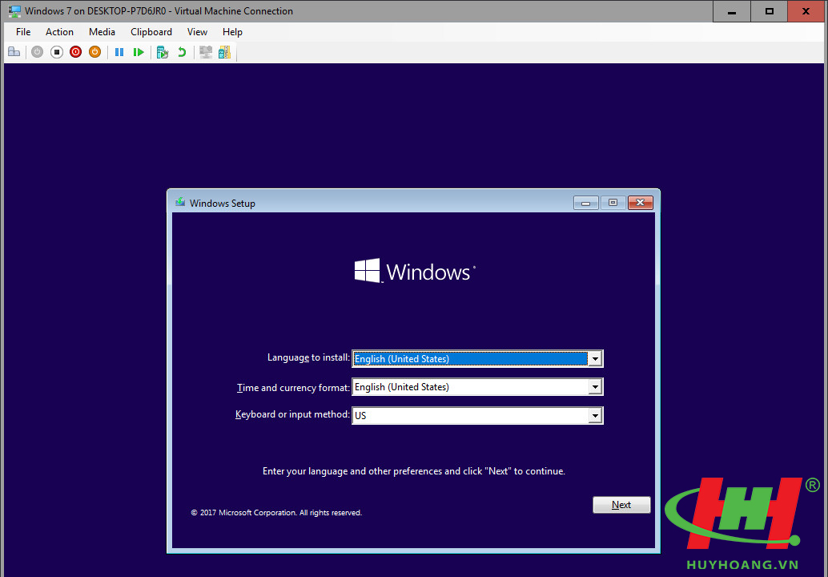This screenshot has width=828, height=577.
Task: Click the Virtual Machine Connection title bar icon
Action: point(14,11)
